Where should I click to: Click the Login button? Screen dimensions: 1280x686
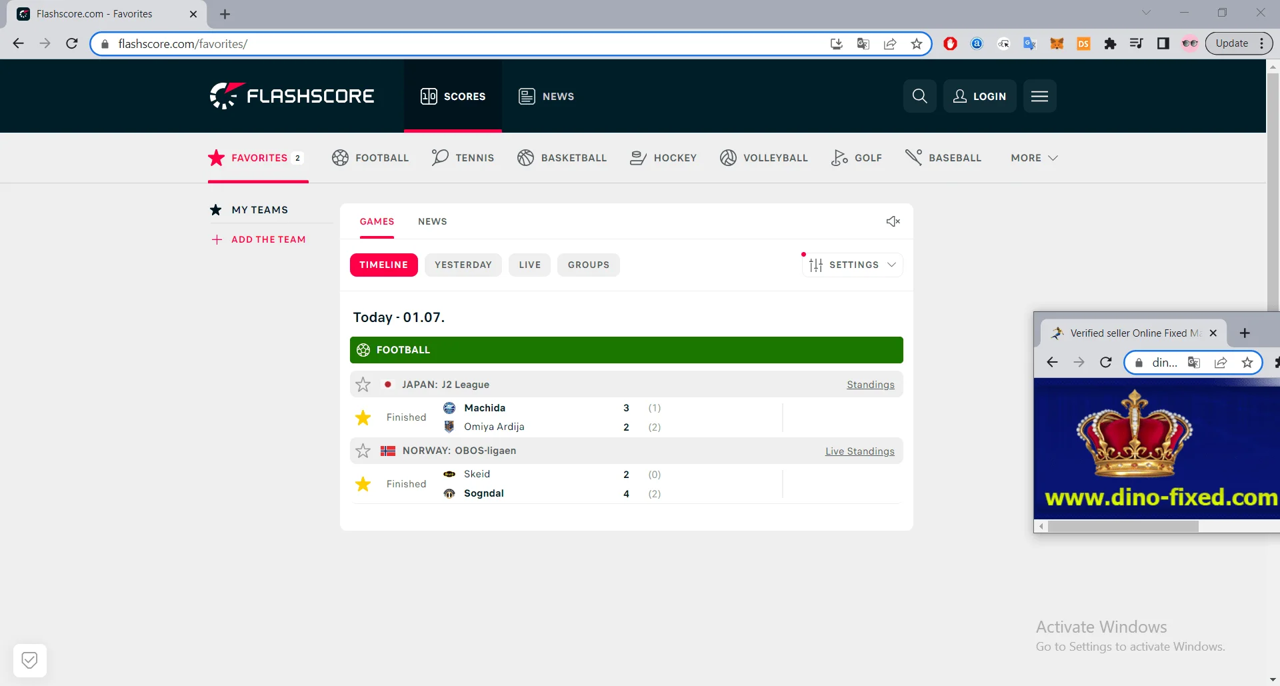click(x=979, y=96)
